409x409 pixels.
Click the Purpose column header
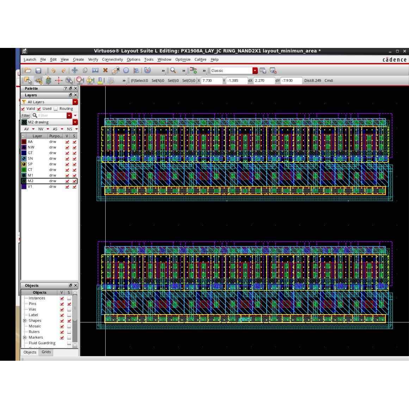click(56, 136)
